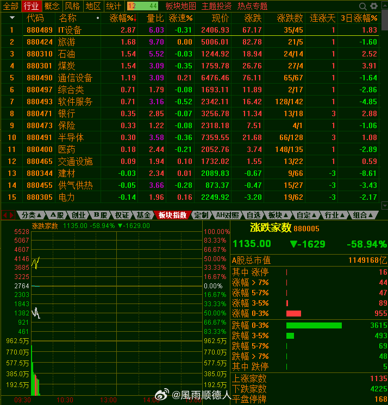Expand the 组合 bottom tab menu

(x=362, y=215)
